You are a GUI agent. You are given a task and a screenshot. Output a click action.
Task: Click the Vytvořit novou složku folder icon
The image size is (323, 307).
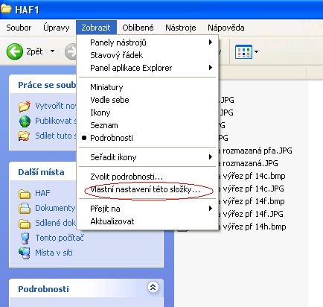[x=25, y=106]
